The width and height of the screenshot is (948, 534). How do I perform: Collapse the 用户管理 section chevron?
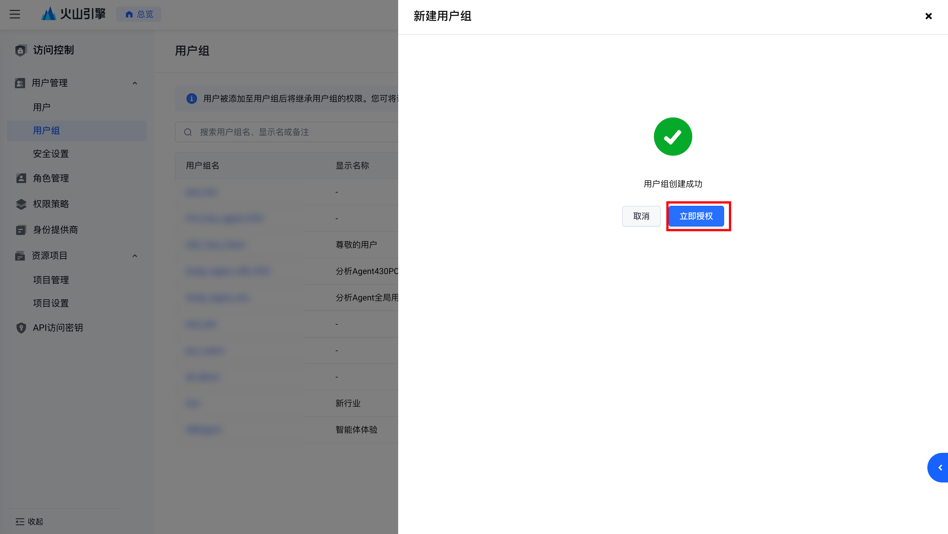[135, 83]
